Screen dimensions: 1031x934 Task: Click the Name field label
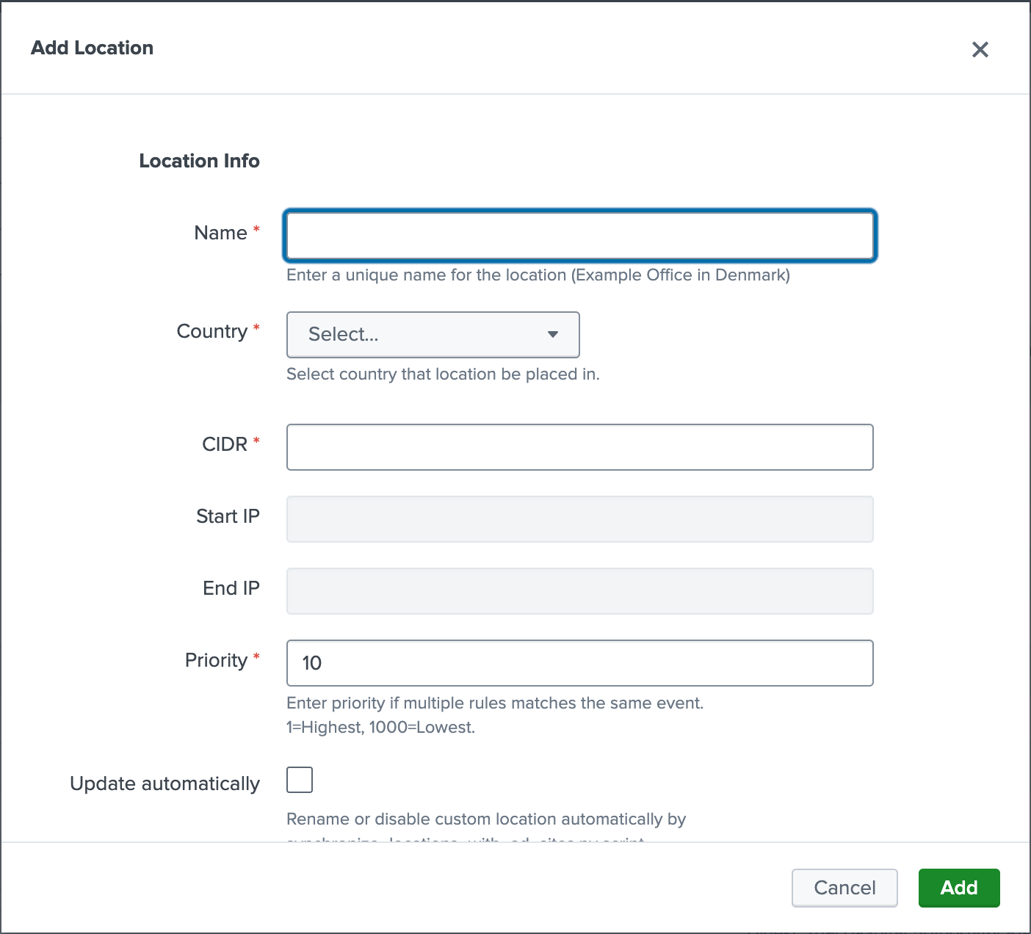pyautogui.click(x=220, y=233)
